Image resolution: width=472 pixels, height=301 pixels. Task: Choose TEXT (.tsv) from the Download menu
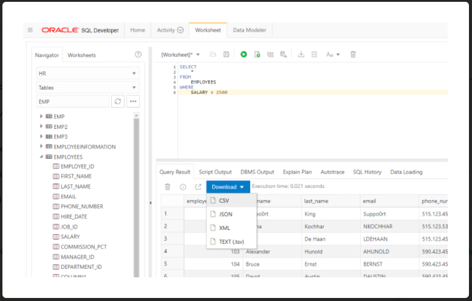(231, 241)
